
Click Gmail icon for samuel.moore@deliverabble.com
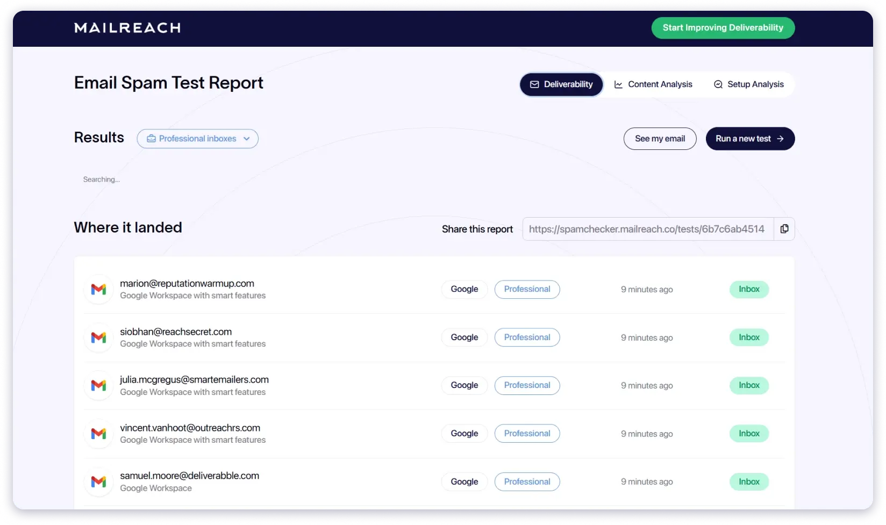pos(98,482)
